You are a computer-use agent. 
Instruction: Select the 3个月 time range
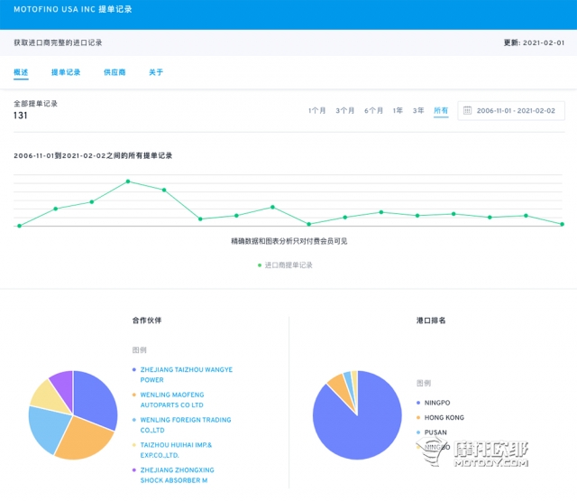click(344, 110)
